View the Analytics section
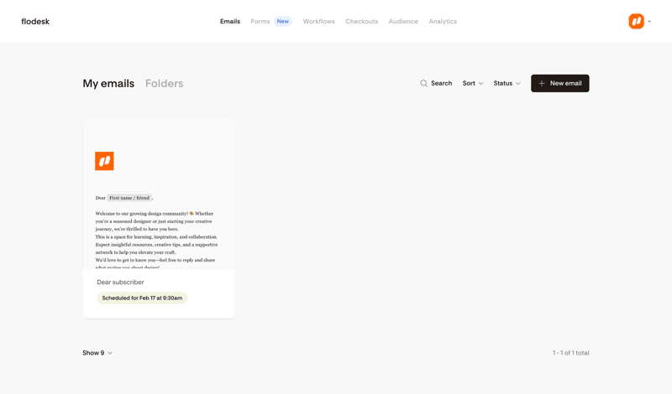672x394 pixels. (x=443, y=22)
